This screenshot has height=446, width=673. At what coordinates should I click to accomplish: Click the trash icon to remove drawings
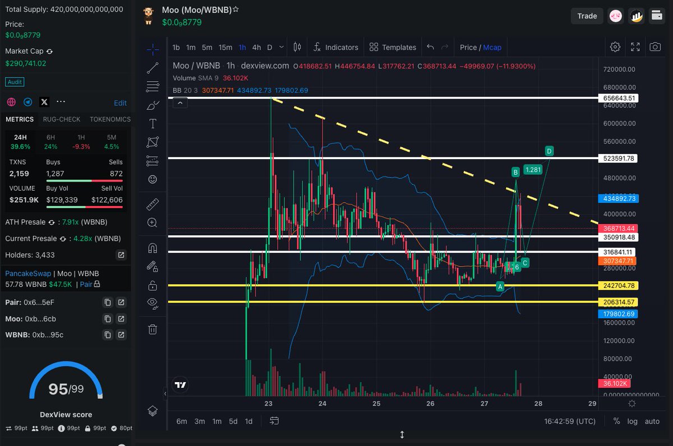click(x=153, y=329)
